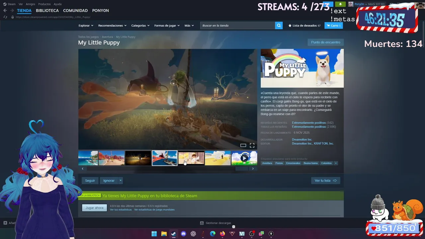Expand the Explorar dropdown

[x=86, y=26]
